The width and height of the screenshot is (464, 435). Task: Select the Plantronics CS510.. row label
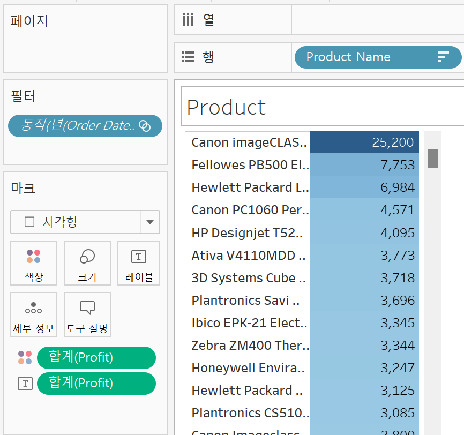(x=250, y=413)
